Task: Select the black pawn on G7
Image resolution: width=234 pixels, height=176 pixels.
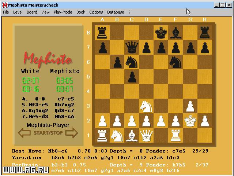Action: click(x=190, y=48)
